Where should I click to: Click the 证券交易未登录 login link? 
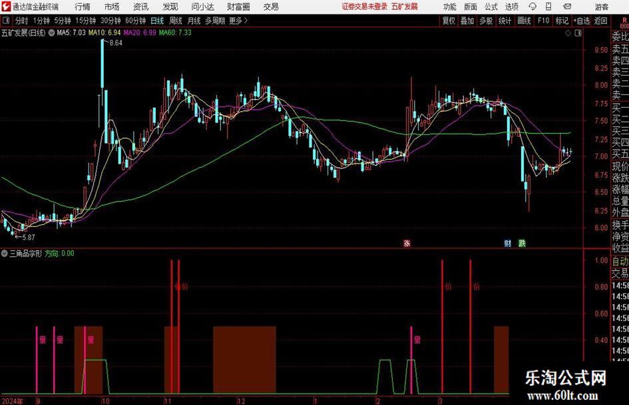(365, 7)
